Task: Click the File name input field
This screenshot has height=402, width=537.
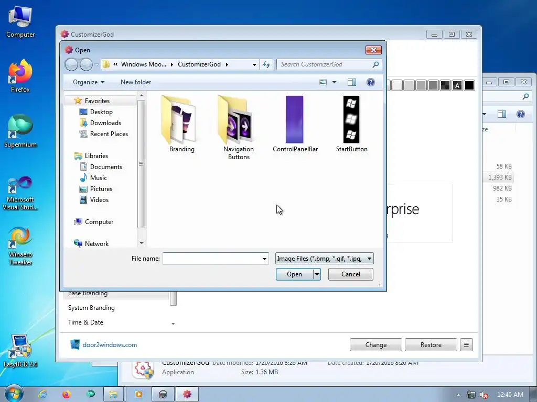Action: [x=212, y=259]
